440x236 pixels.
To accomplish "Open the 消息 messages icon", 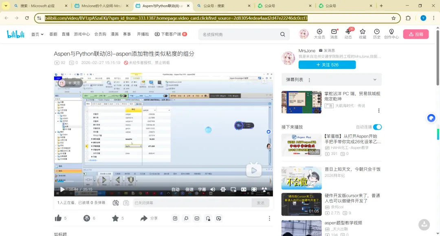I will tap(334, 34).
